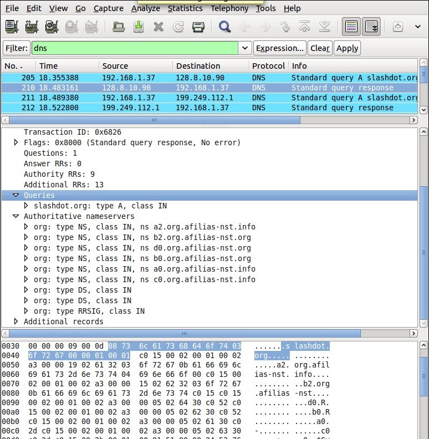The image size is (429, 439).
Task: Open the Help menu
Action: point(292,8)
